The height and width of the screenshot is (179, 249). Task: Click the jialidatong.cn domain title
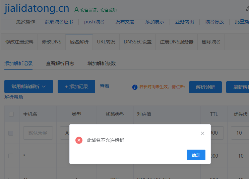pyautogui.click(x=37, y=8)
